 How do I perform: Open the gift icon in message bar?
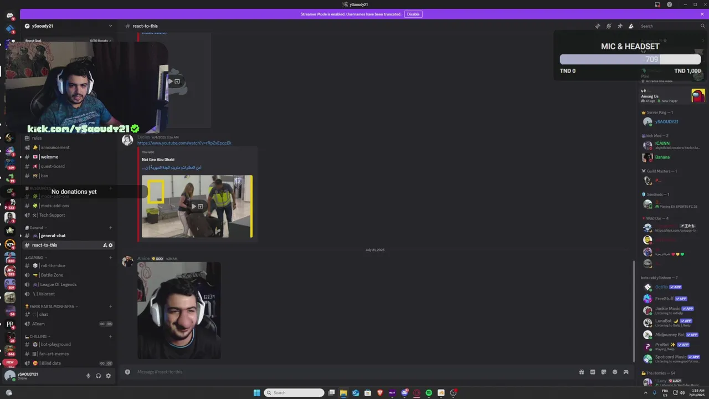pyautogui.click(x=582, y=372)
